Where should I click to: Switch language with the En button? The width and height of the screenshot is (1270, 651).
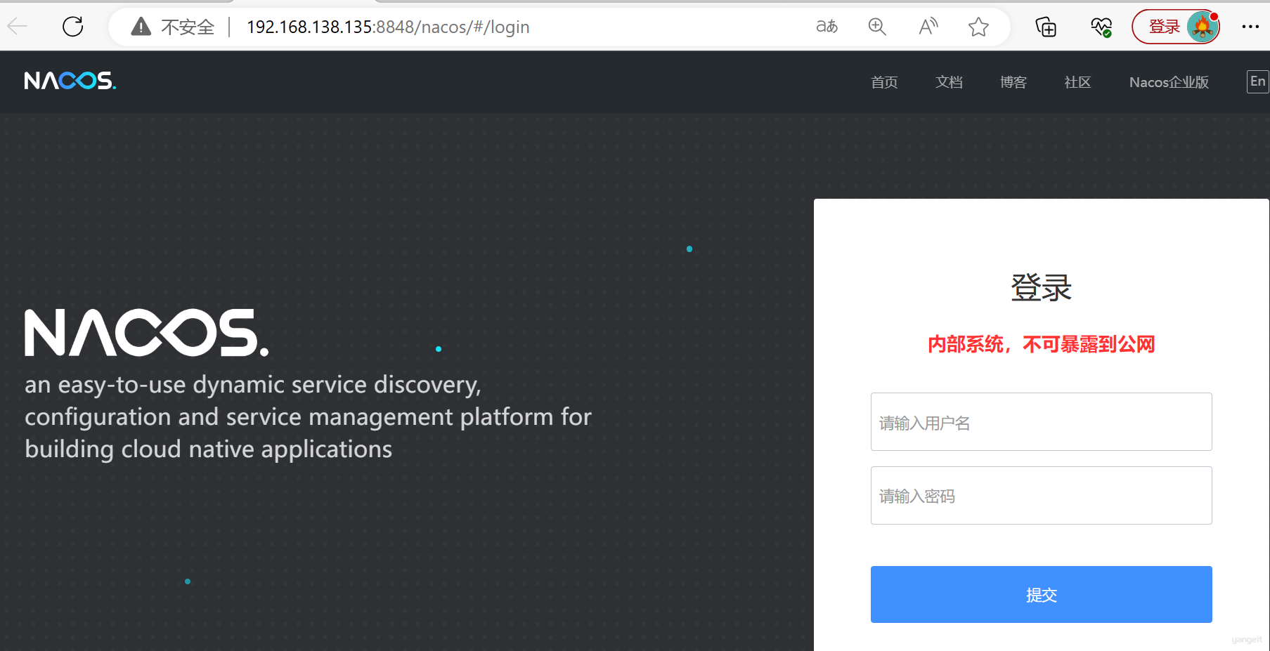click(x=1257, y=81)
